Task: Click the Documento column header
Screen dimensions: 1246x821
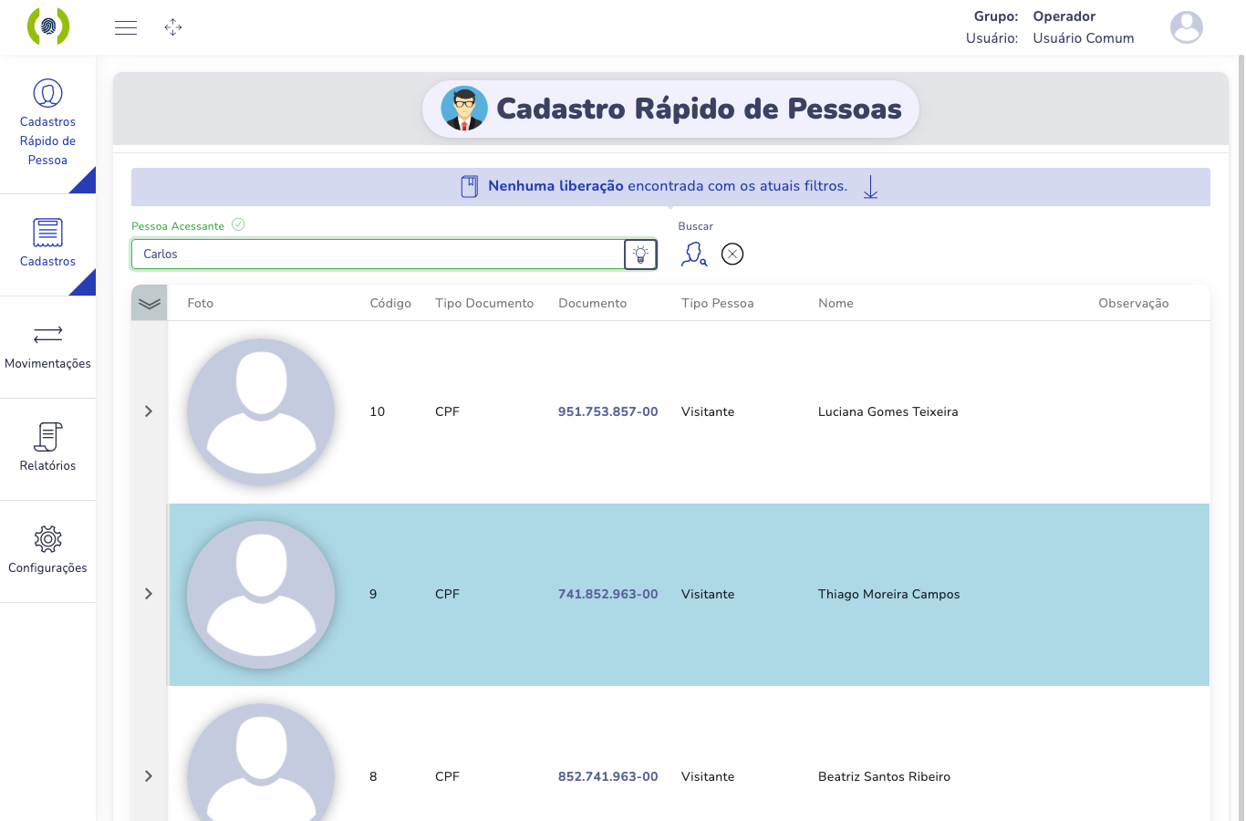Action: [x=593, y=303]
